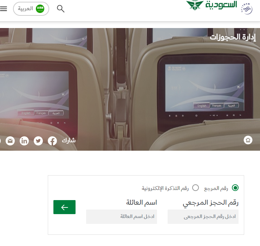Focus the ادخل اسم العائلة field
Image resolution: width=260 pixels, height=246 pixels.
(121, 217)
